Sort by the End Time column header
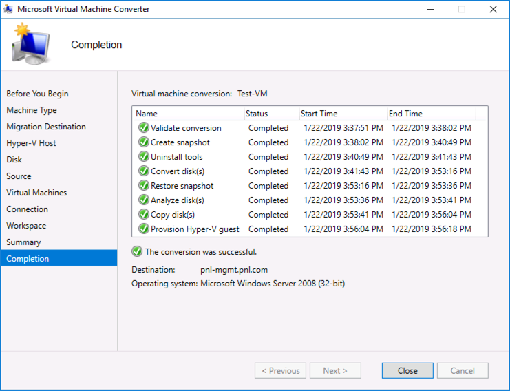Image resolution: width=510 pixels, height=391 pixels. pyautogui.click(x=432, y=114)
